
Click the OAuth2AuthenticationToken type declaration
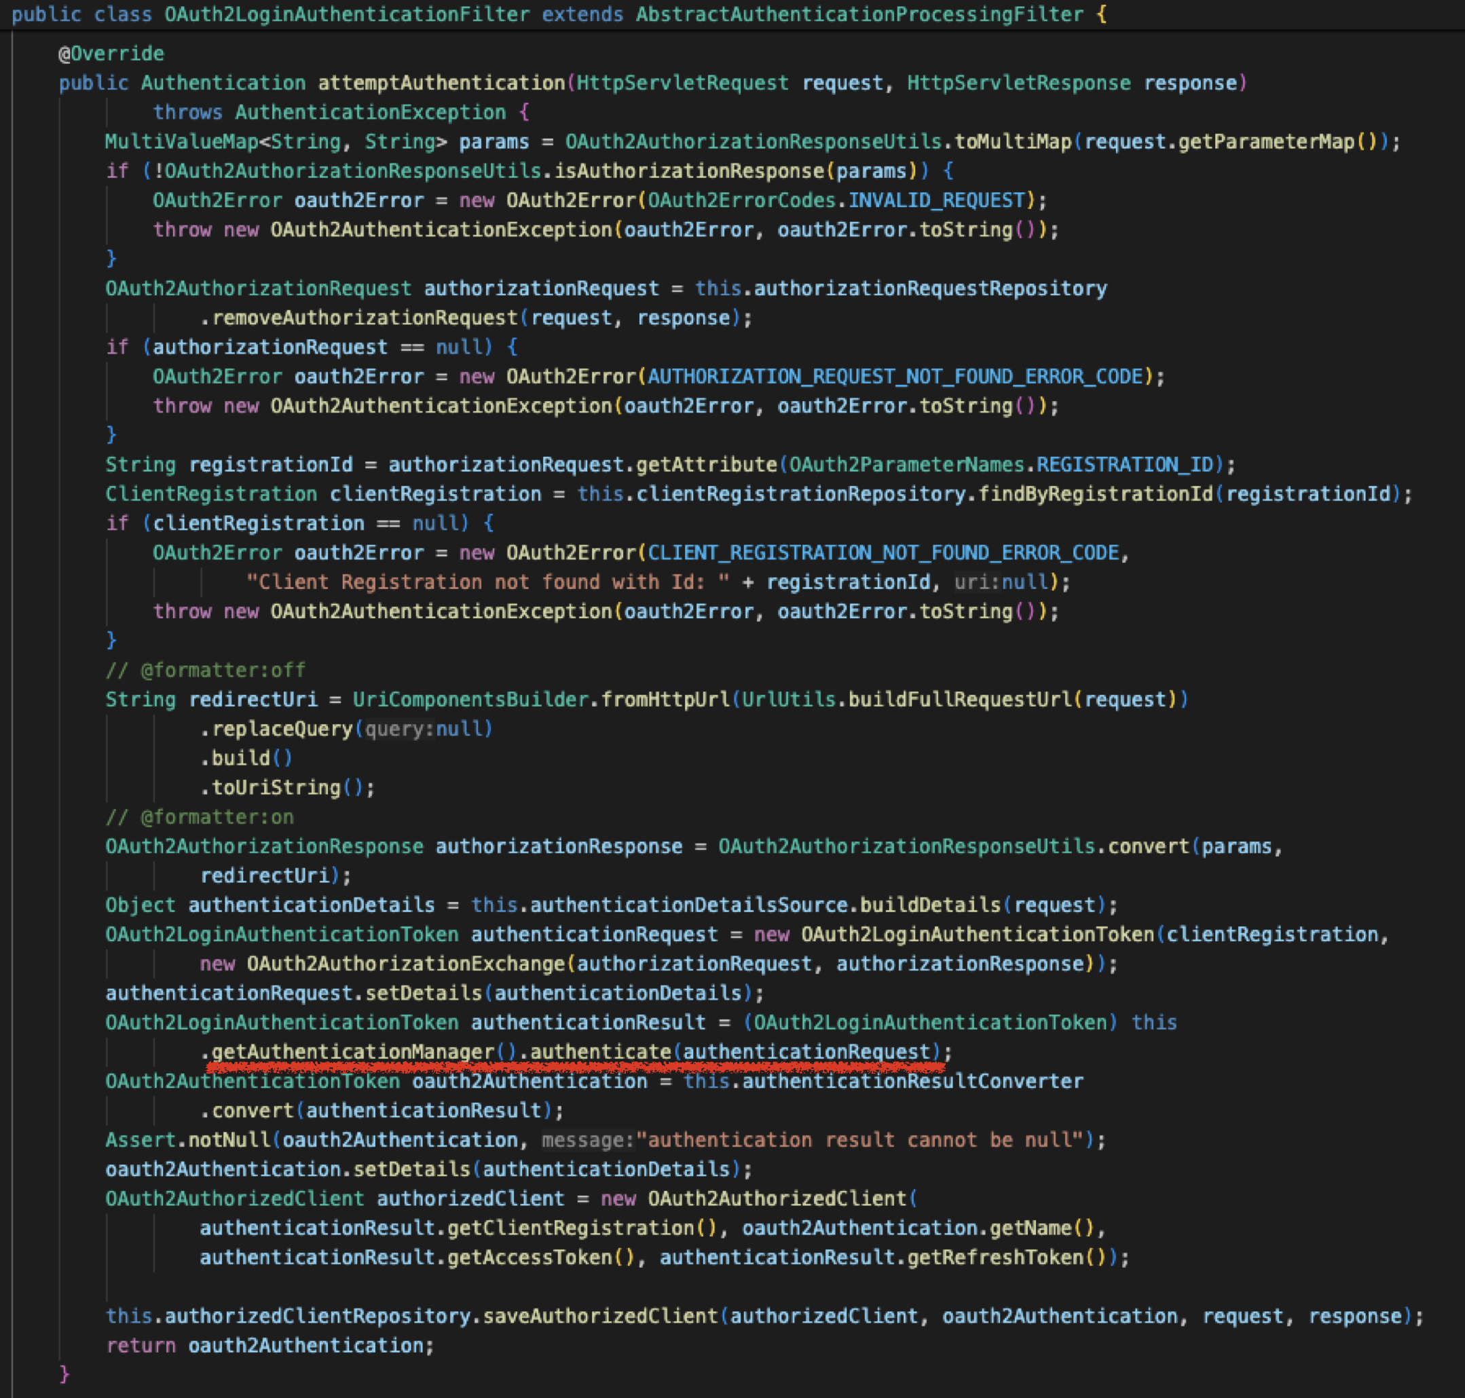tap(253, 1081)
